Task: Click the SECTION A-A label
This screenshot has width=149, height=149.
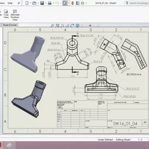Action: point(134,74)
